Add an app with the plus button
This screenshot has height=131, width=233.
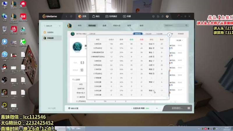tap(60, 26)
